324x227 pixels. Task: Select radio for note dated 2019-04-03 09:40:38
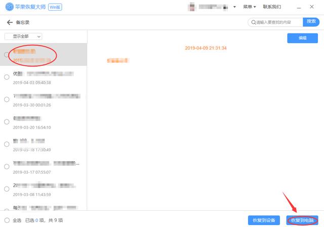pyautogui.click(x=7, y=77)
